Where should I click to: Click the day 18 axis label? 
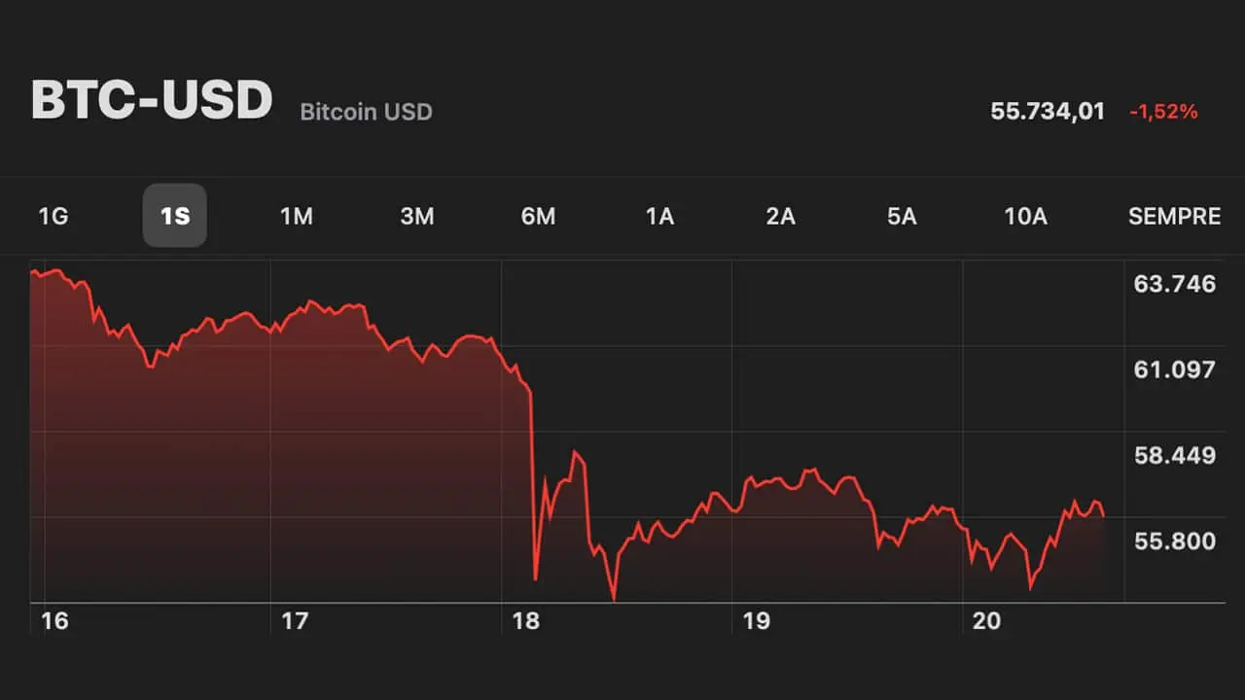click(x=525, y=621)
